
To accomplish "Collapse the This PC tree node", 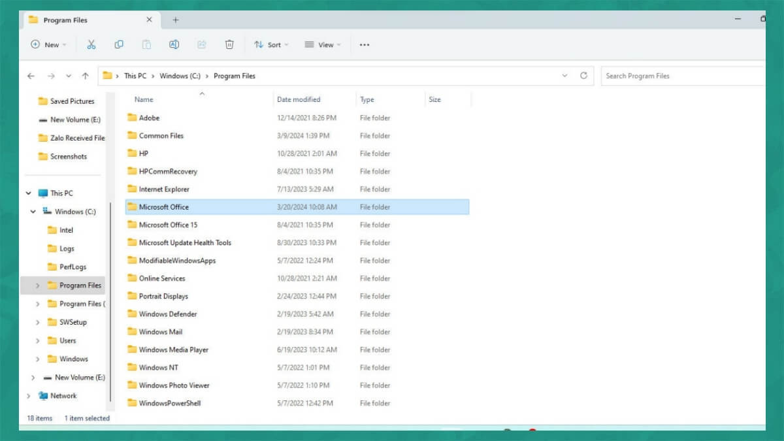I will pos(28,193).
